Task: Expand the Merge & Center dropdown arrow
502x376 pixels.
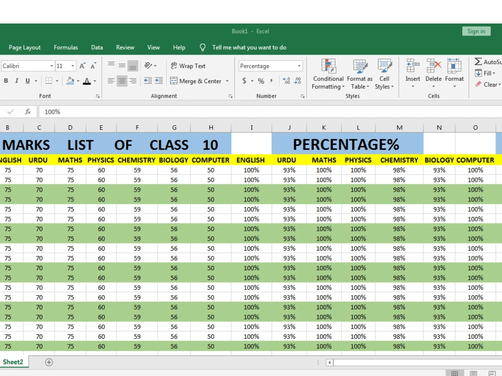Action: coord(227,81)
